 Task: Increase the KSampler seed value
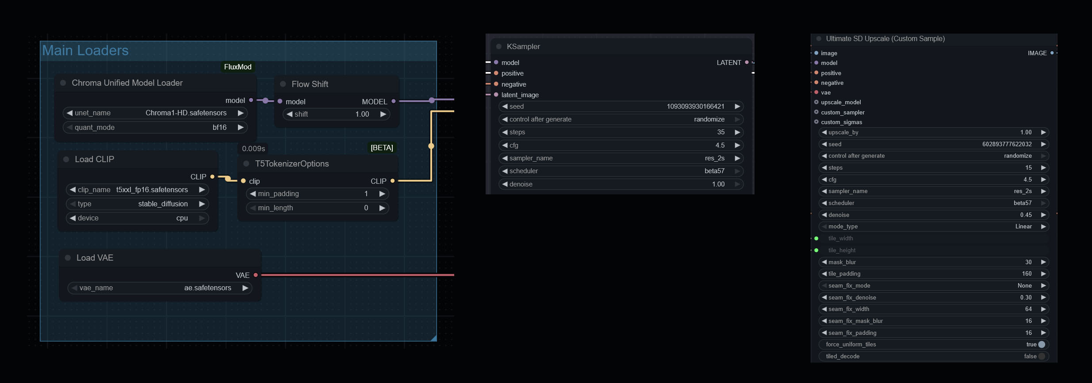point(737,106)
